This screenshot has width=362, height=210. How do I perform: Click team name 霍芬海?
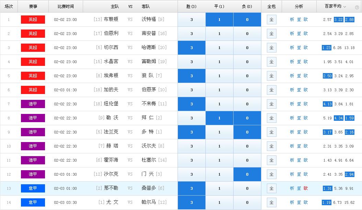111,160
